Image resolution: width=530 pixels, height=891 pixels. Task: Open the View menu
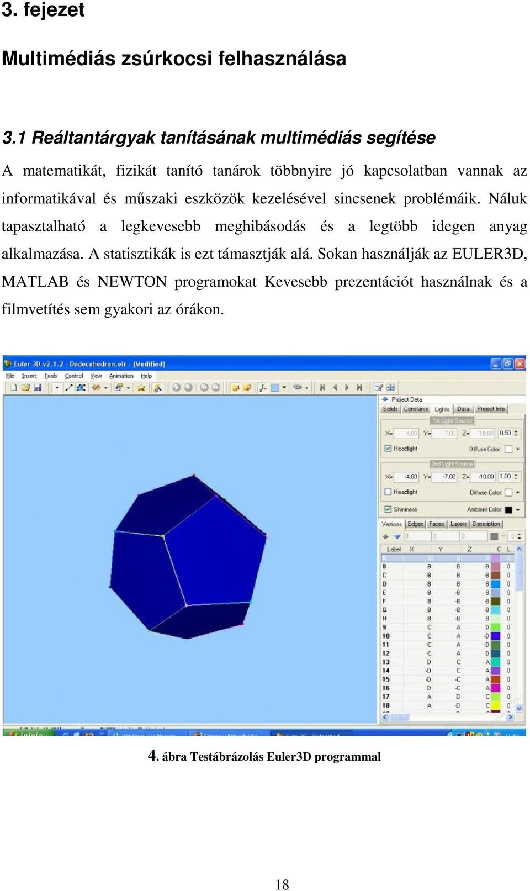(96, 376)
